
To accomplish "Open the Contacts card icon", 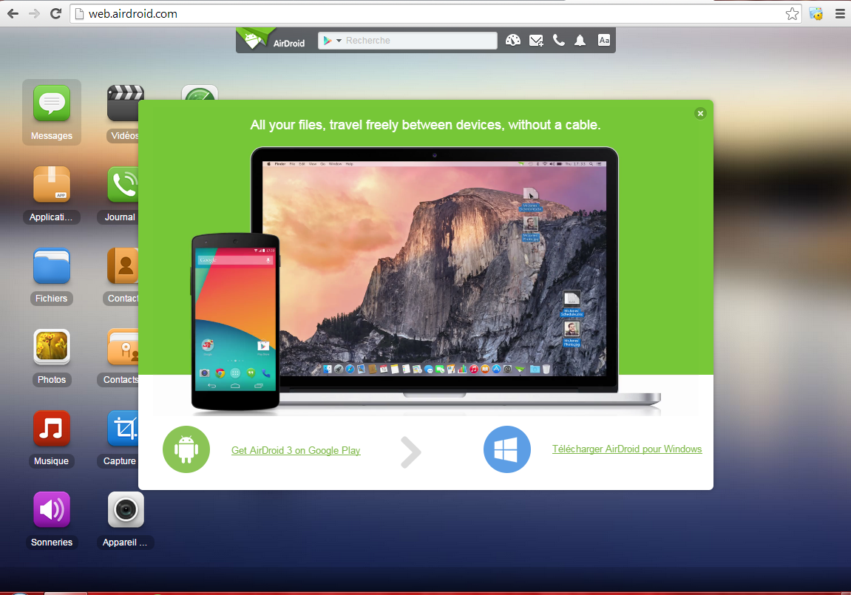I will 123,347.
